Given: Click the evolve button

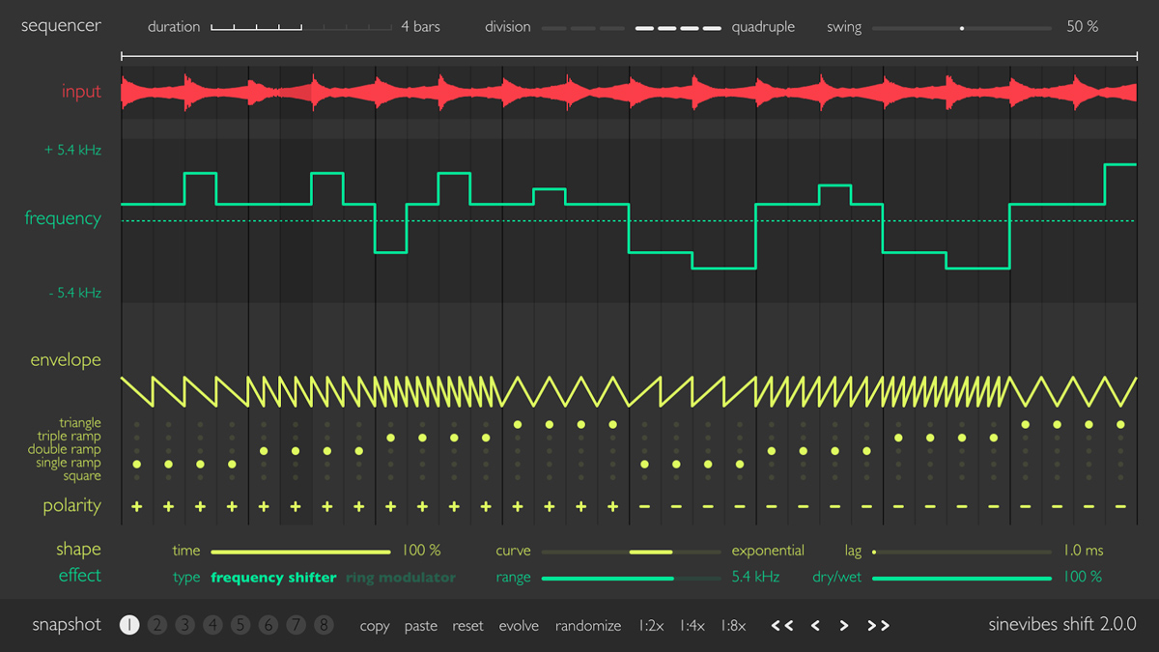Looking at the screenshot, I should pos(519,625).
